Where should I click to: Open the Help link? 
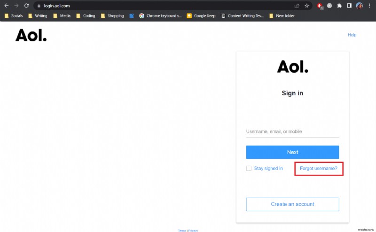(x=352, y=35)
